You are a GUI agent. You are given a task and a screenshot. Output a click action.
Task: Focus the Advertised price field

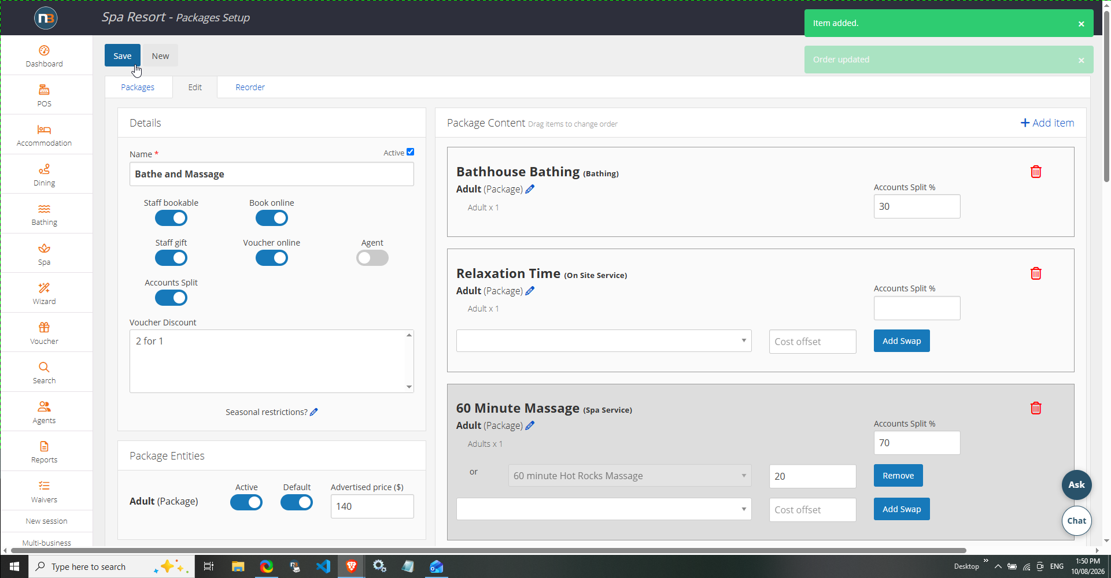372,506
